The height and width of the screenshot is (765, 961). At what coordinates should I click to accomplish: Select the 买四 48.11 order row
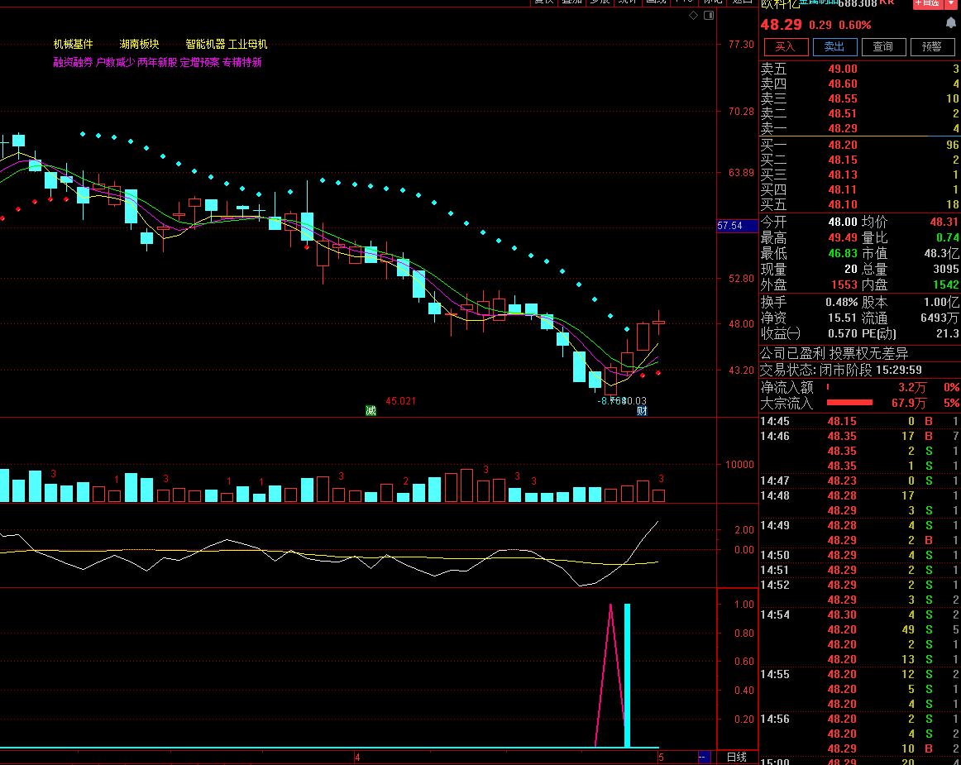[860, 189]
